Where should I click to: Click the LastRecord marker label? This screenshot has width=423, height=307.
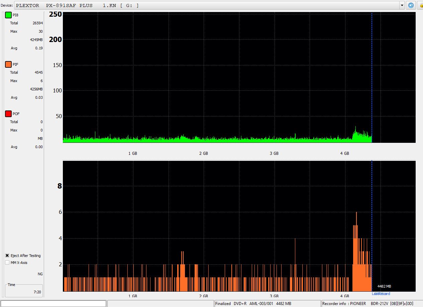(x=381, y=294)
